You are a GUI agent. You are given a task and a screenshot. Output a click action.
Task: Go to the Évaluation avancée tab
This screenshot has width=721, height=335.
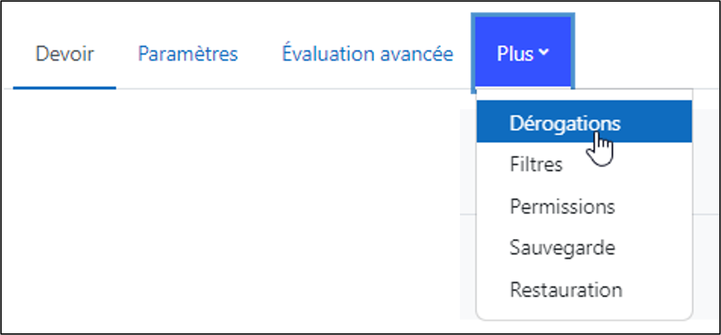(x=367, y=54)
